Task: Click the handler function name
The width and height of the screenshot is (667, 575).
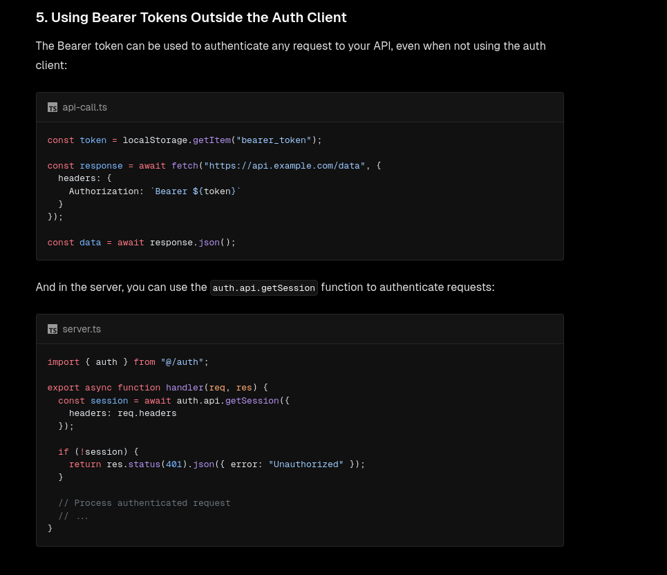Action: coord(185,388)
